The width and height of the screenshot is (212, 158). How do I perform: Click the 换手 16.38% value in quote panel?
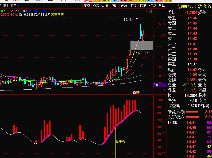pos(191,95)
